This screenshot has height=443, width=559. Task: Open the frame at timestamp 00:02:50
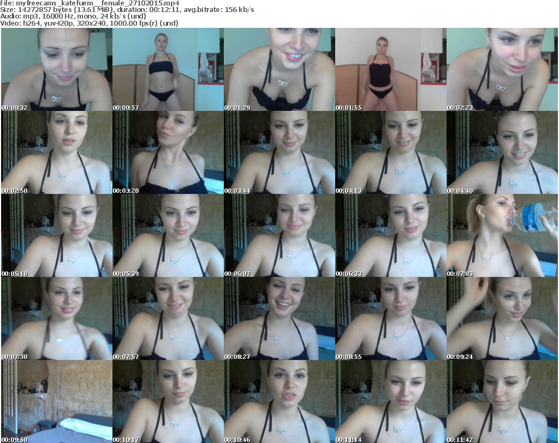[57, 152]
